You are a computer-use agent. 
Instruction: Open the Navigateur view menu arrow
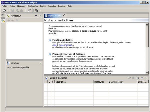[x=36, y=16]
